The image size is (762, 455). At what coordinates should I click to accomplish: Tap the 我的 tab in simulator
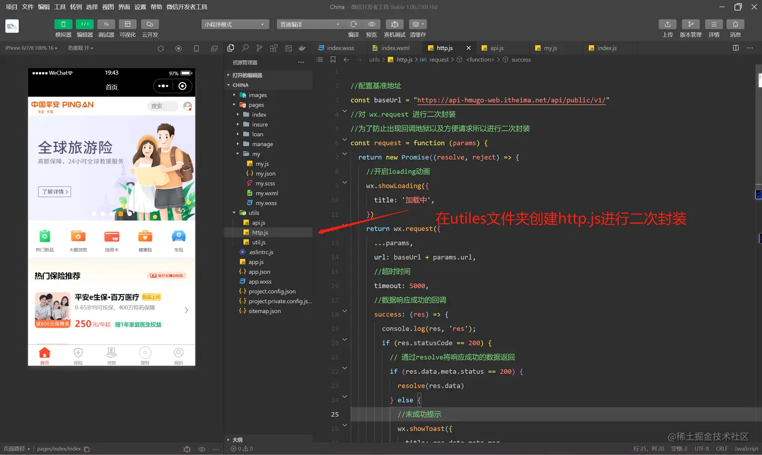click(178, 356)
